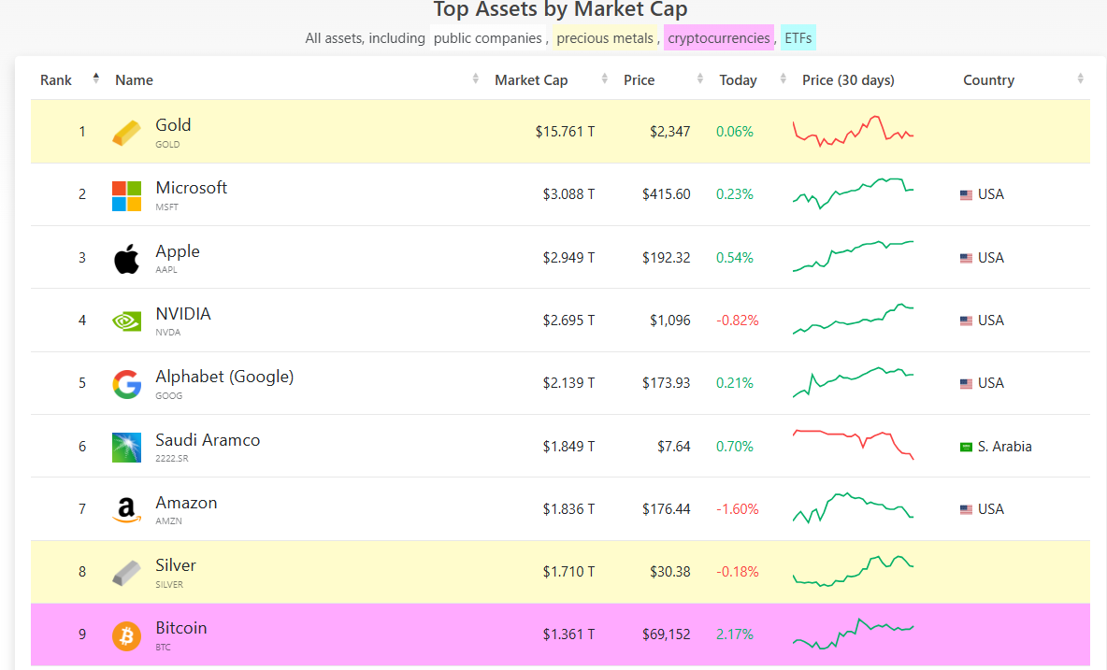Screen dimensions: 1107x670
Task: Click Apple price $192.32
Action: [x=666, y=258]
